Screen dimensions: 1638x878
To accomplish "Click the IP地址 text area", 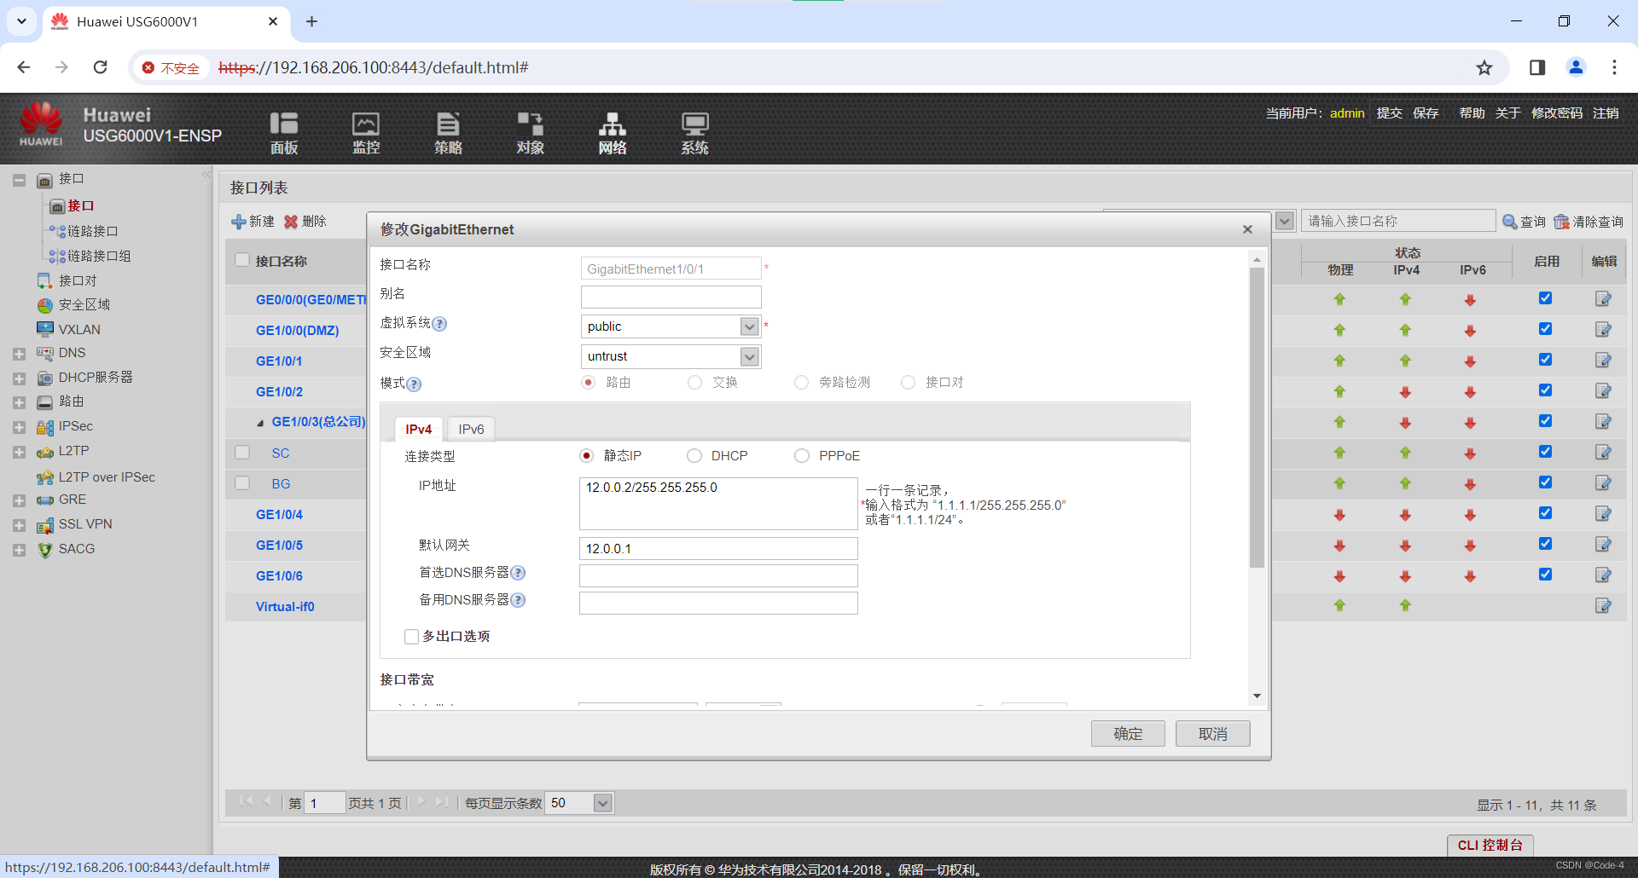I will 718,504.
